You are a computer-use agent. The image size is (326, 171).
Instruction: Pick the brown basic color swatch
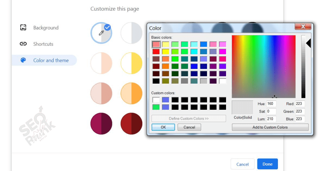166,73
